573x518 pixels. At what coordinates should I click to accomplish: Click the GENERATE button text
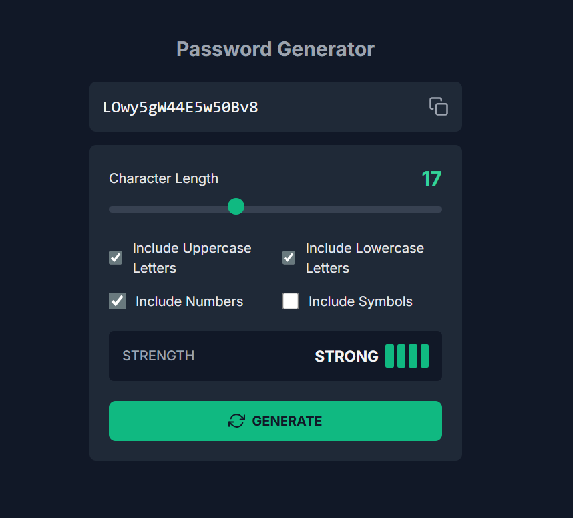[287, 421]
